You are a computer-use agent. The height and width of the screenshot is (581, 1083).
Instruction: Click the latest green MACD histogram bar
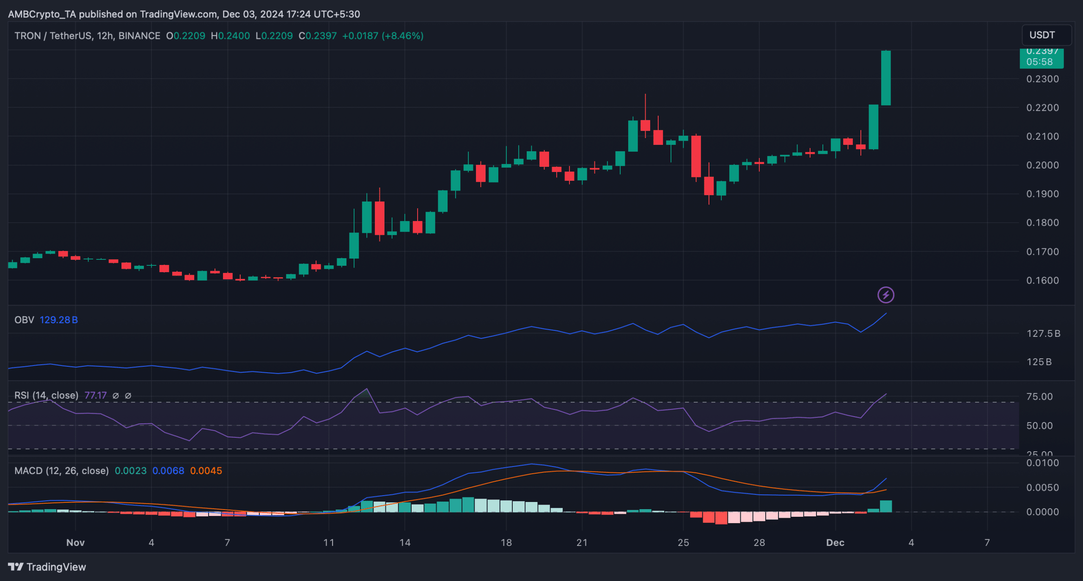[886, 506]
